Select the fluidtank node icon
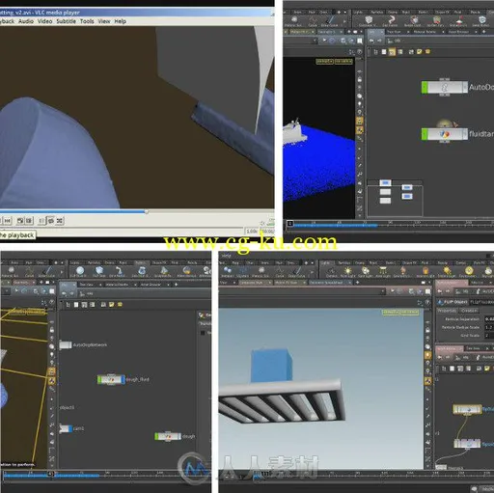The height and width of the screenshot is (493, 494). click(x=445, y=134)
